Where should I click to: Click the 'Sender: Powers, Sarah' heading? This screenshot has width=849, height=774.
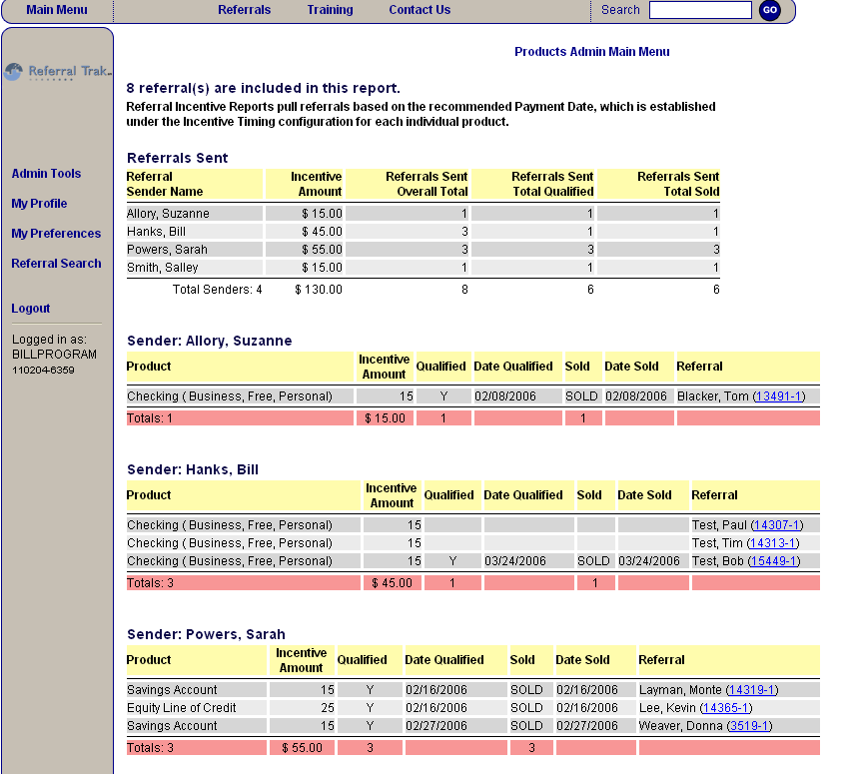pos(206,634)
